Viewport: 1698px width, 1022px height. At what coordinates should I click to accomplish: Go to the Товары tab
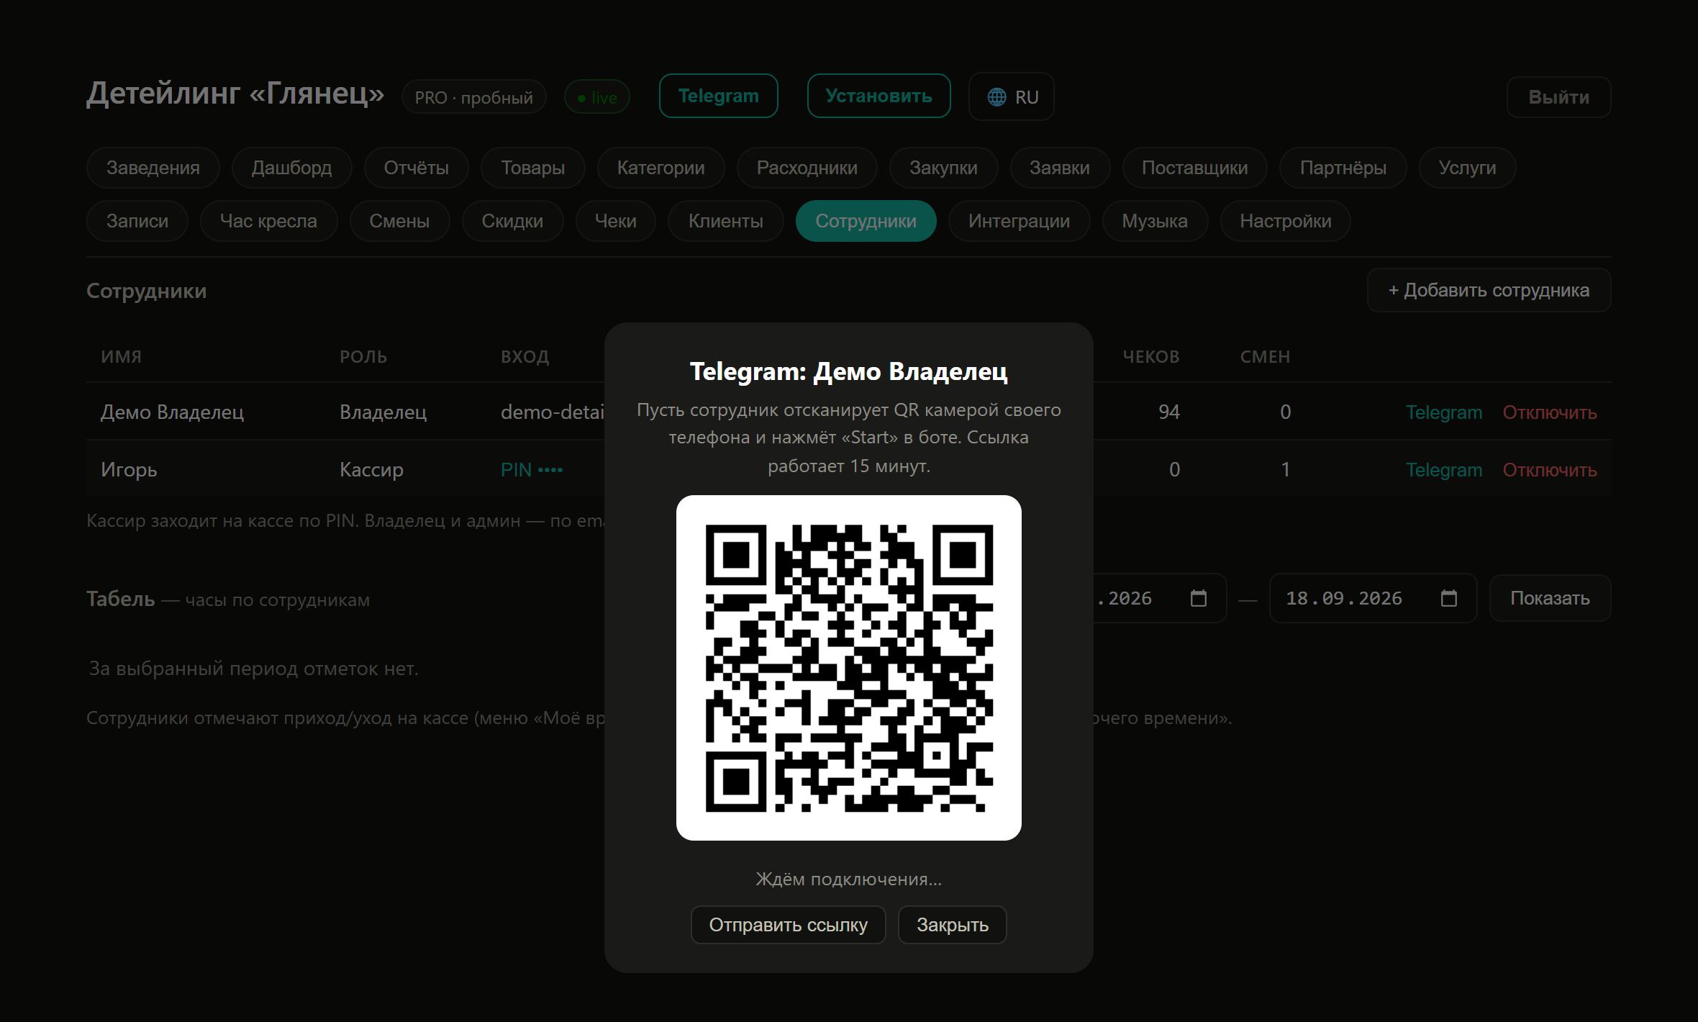click(x=533, y=168)
